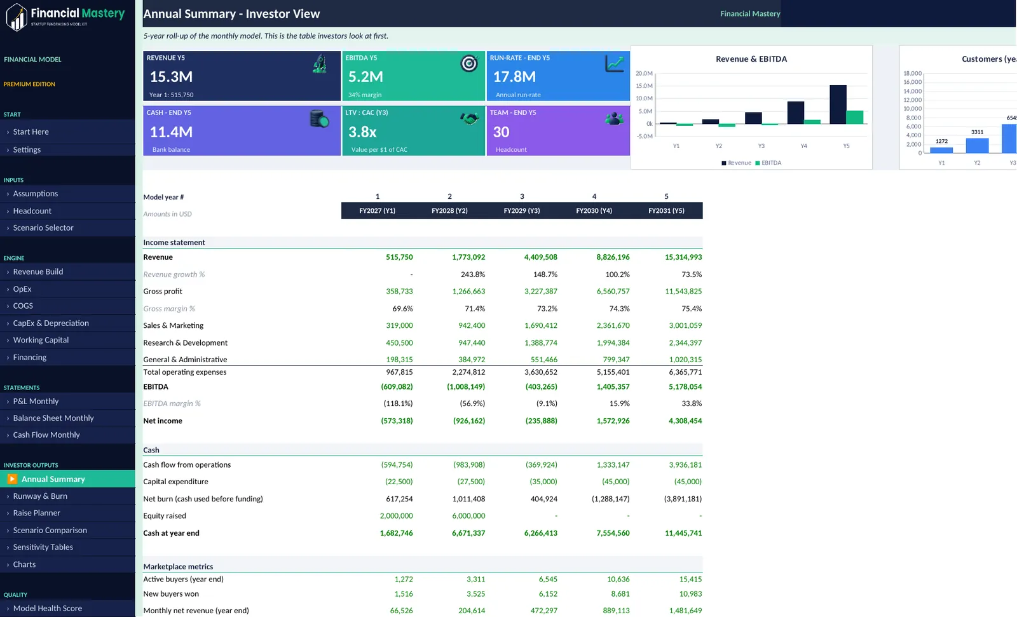
Task: Click the chart icon on Run-Rate card
Action: [614, 63]
